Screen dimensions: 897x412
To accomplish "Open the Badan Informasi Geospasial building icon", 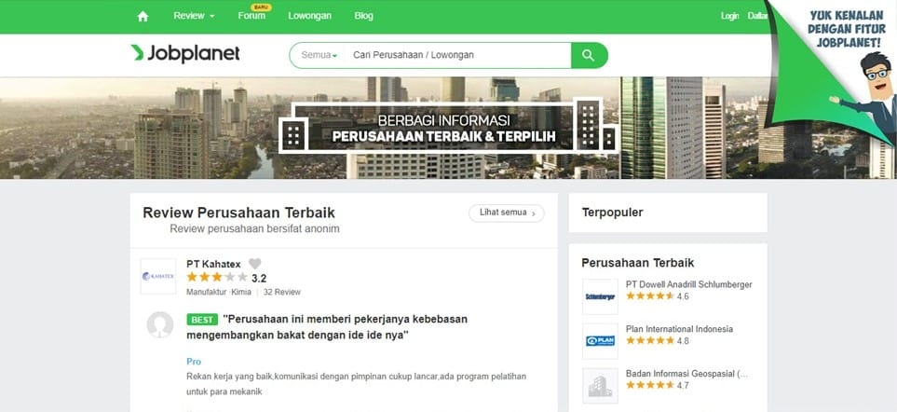I will click(x=600, y=386).
